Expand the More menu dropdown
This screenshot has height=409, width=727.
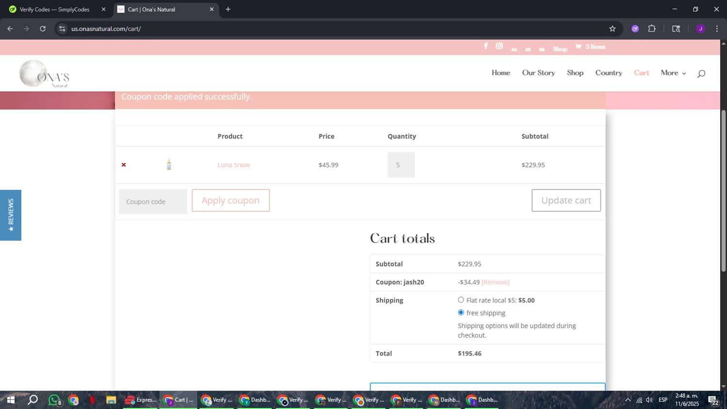(x=673, y=73)
